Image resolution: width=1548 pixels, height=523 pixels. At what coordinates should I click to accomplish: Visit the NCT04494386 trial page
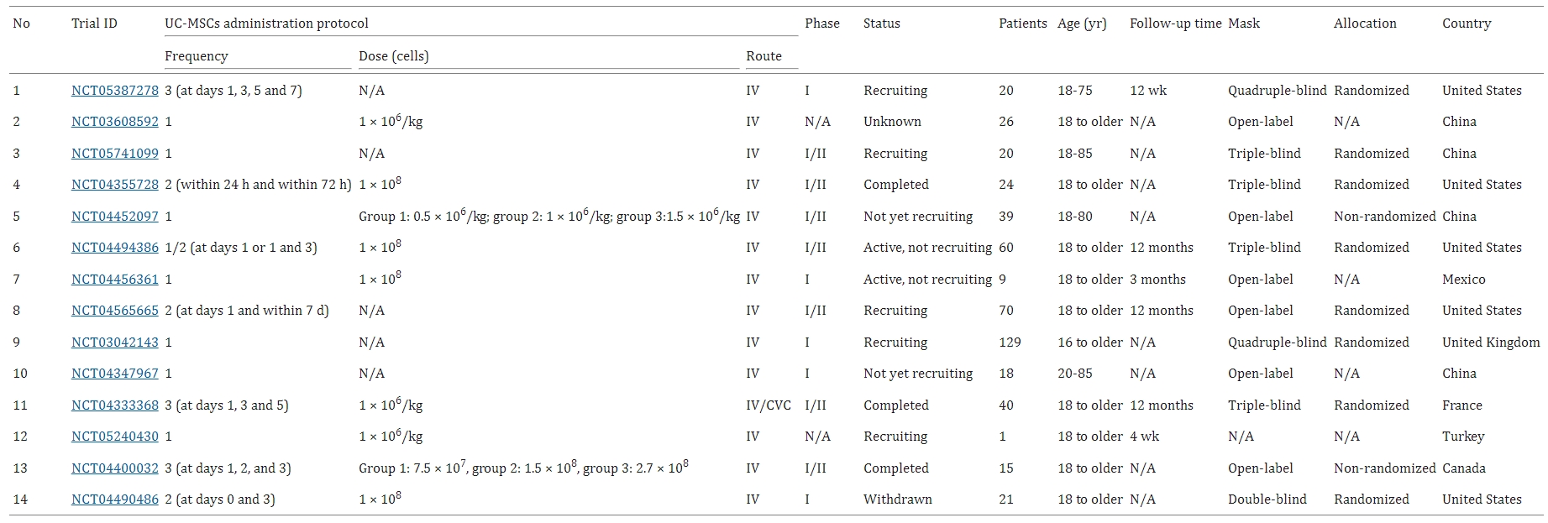click(114, 248)
